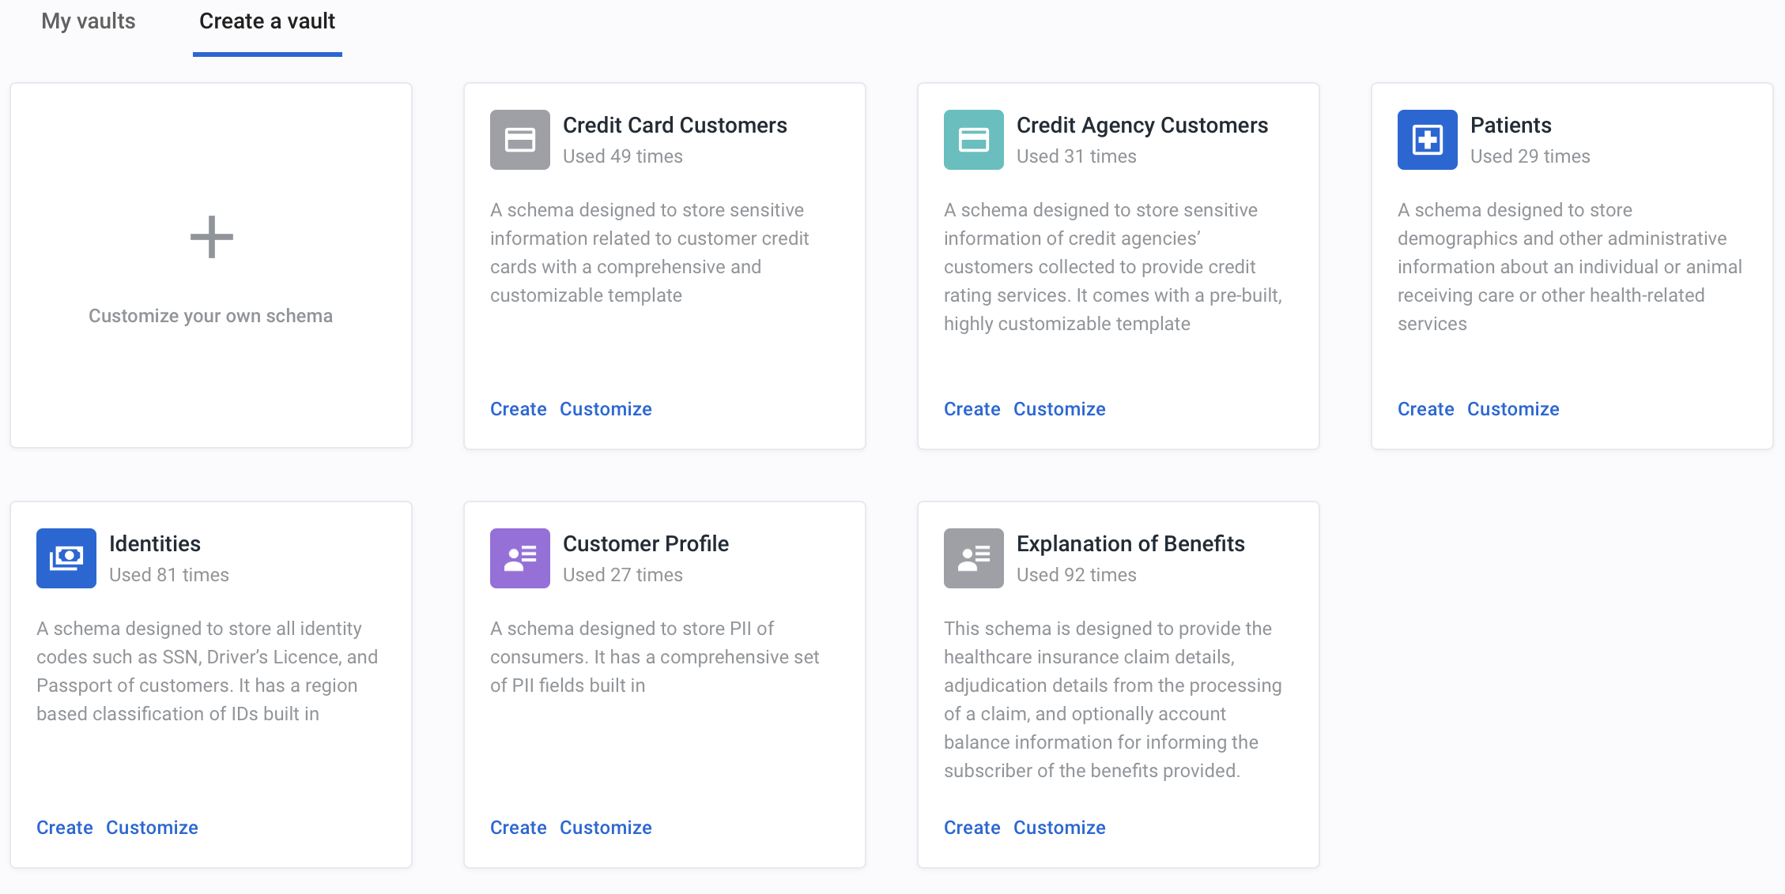Screen dimensions: 1785x894
Task: Open the Customize your own schema card
Action: click(211, 265)
